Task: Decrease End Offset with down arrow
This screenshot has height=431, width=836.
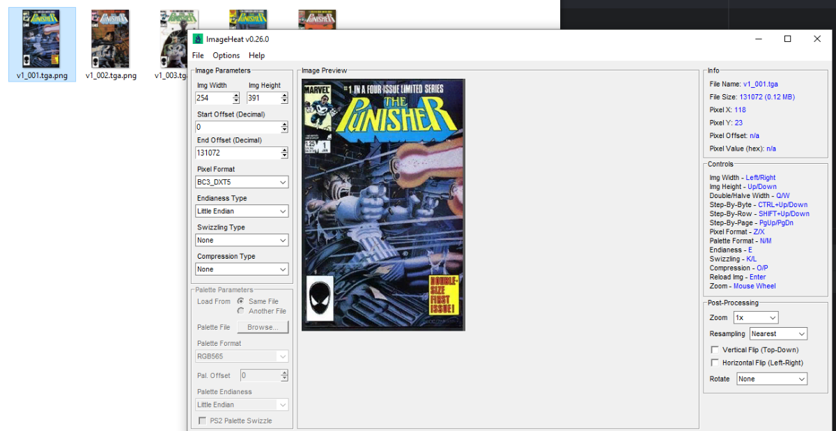Action: [x=284, y=156]
